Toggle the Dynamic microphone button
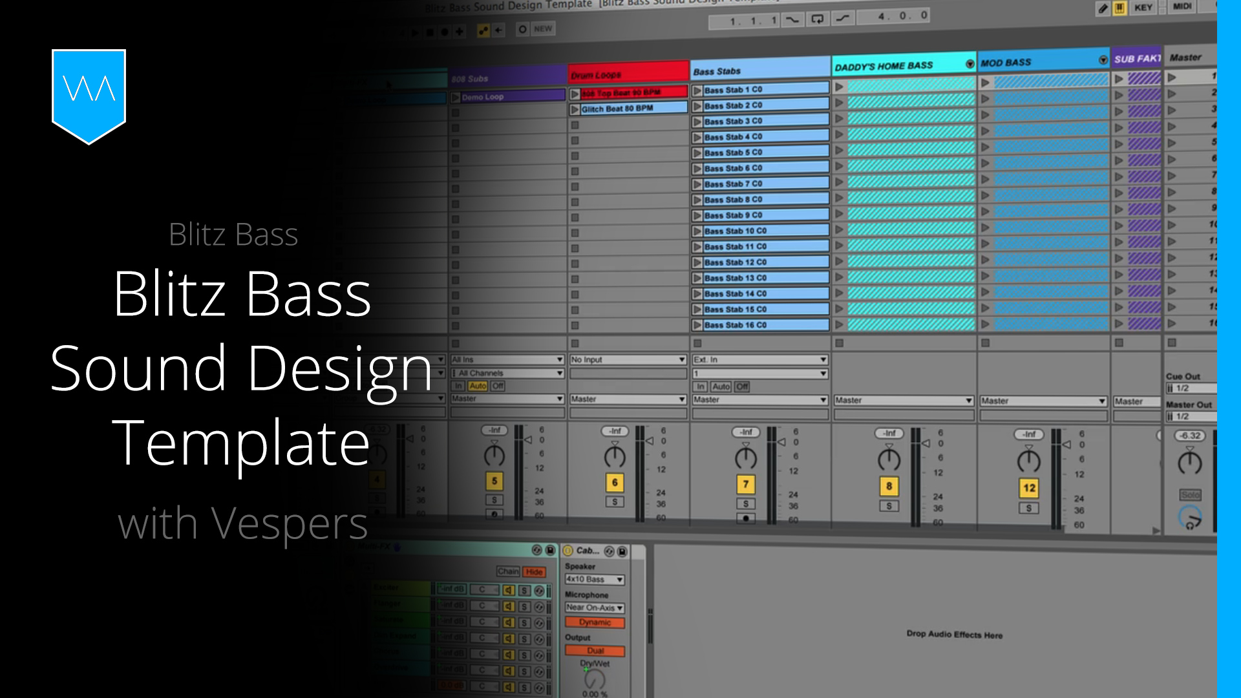1241x698 pixels. (595, 622)
